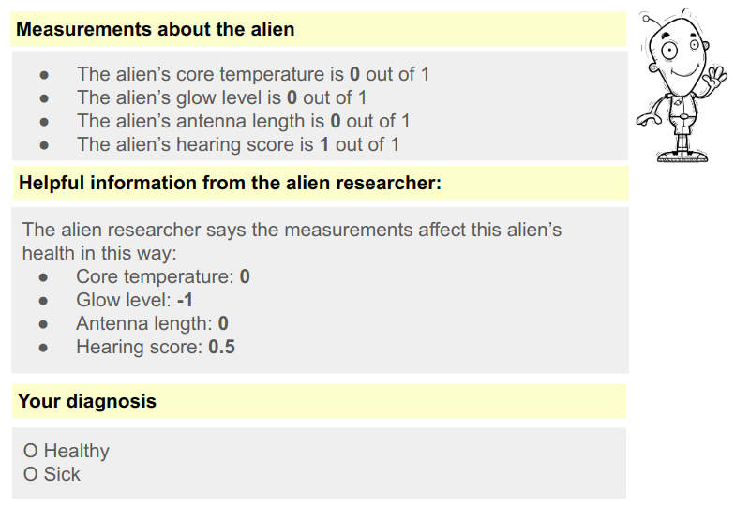The width and height of the screenshot is (734, 506).
Task: Click the researcher's "Core temperature: 0" entry
Action: pyautogui.click(x=162, y=277)
